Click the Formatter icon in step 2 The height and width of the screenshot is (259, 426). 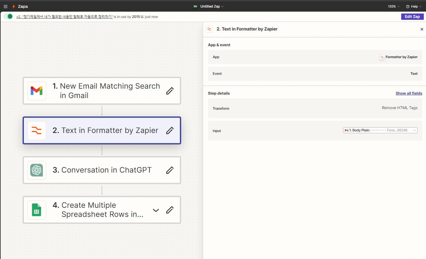point(37,130)
